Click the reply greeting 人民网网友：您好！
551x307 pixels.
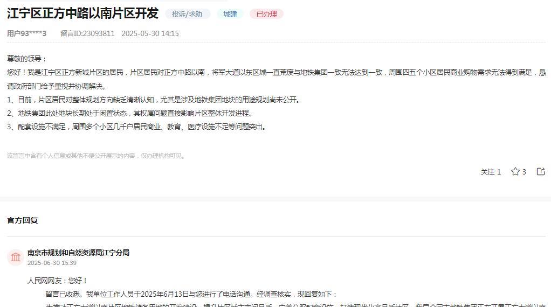tap(58, 281)
